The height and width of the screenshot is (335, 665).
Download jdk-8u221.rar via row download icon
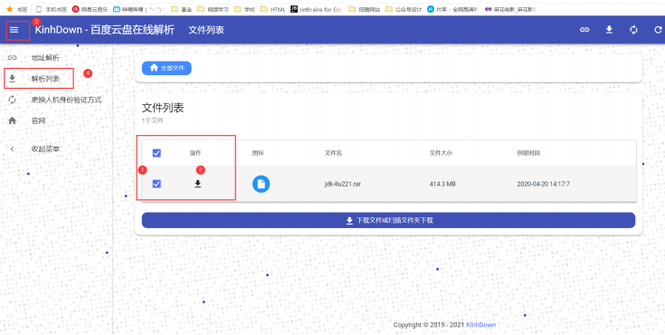pyautogui.click(x=197, y=184)
